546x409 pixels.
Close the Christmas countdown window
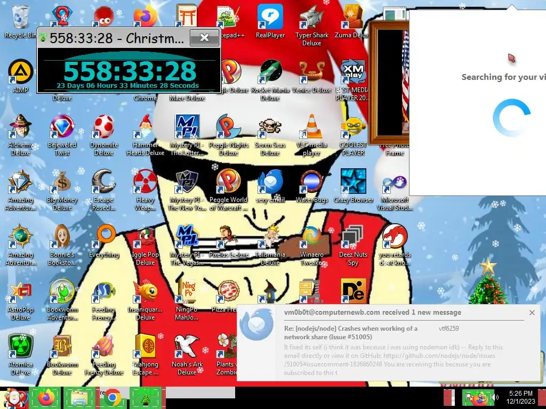point(204,38)
